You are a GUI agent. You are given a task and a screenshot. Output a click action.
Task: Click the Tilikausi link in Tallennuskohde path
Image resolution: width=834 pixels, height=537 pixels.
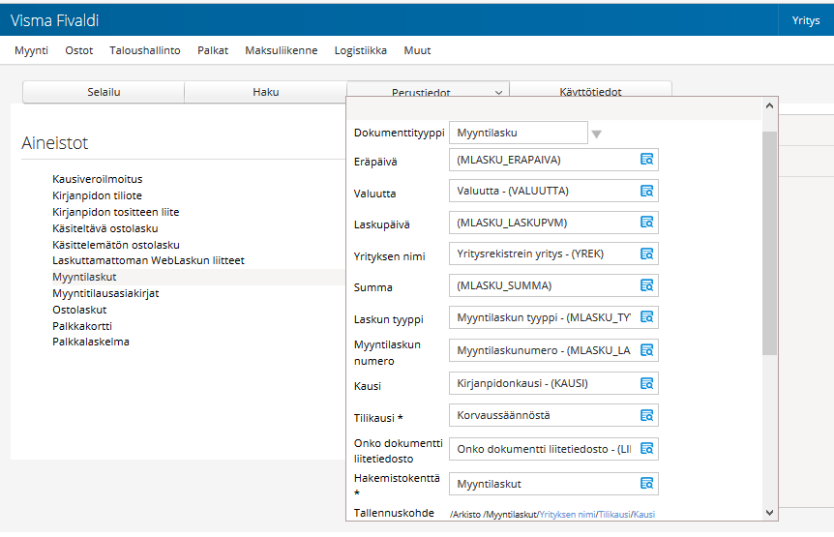[614, 514]
